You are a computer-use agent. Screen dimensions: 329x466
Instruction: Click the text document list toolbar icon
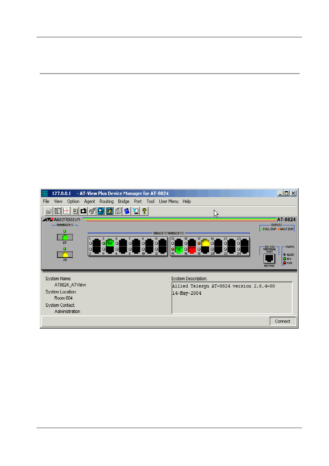[x=75, y=211]
